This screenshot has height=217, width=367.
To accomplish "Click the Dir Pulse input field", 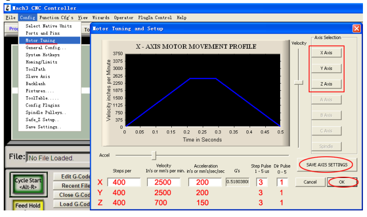I will [x=282, y=182].
